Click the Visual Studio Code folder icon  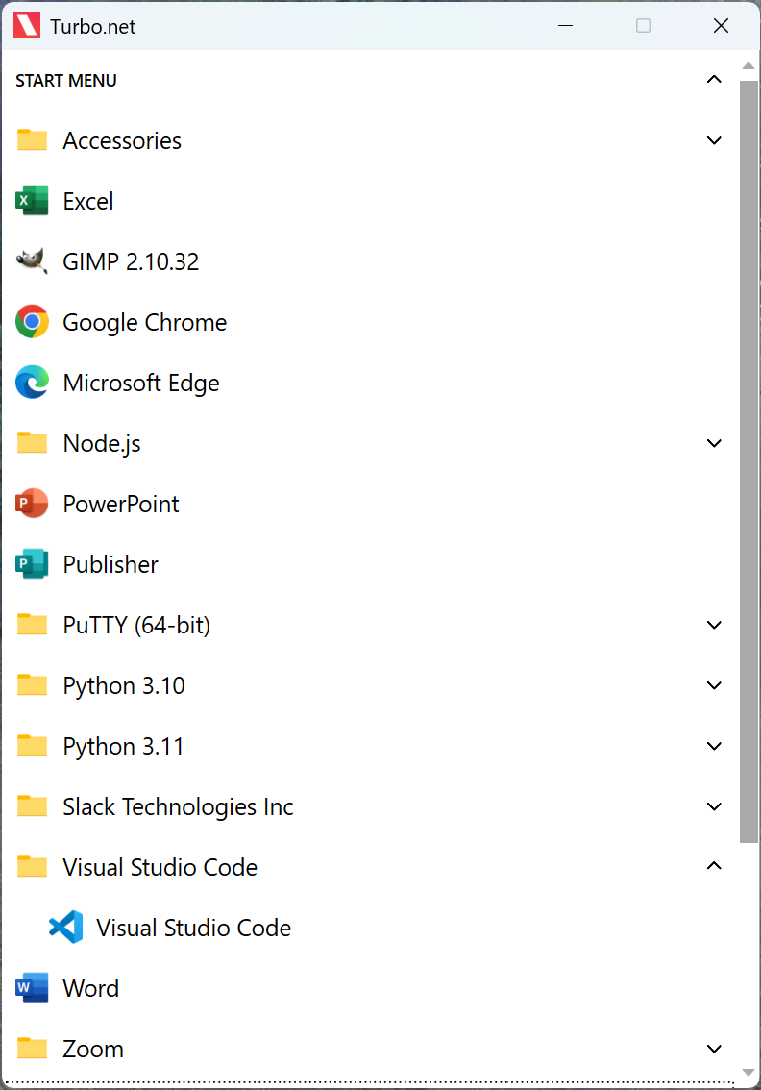(32, 866)
